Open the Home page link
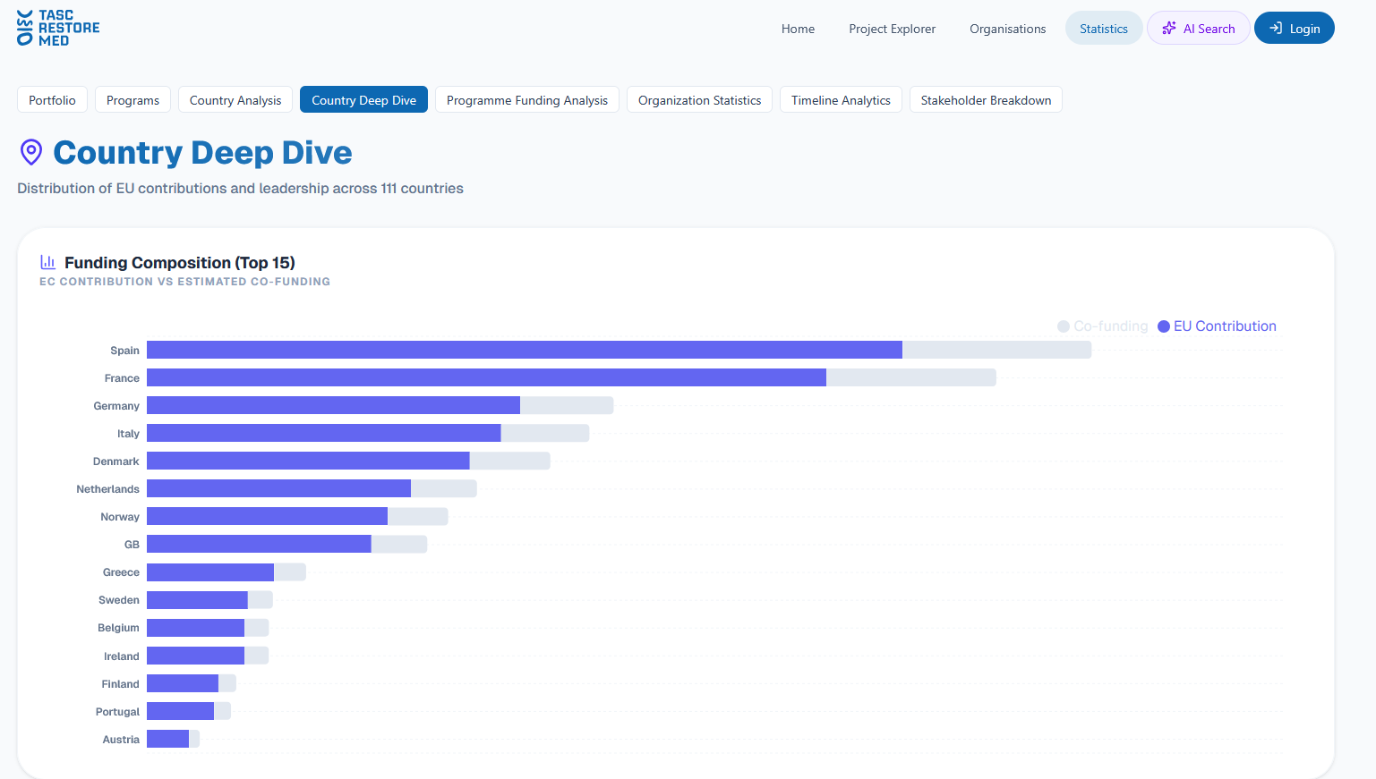 [798, 29]
